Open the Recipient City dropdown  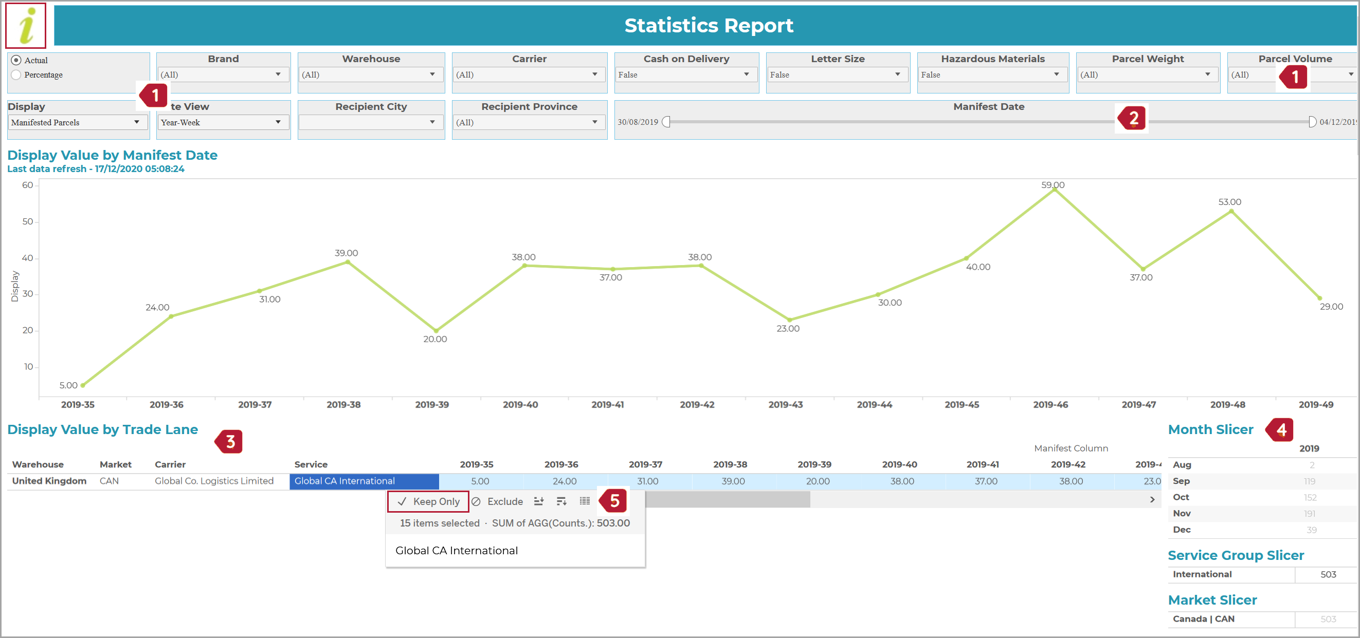371,122
